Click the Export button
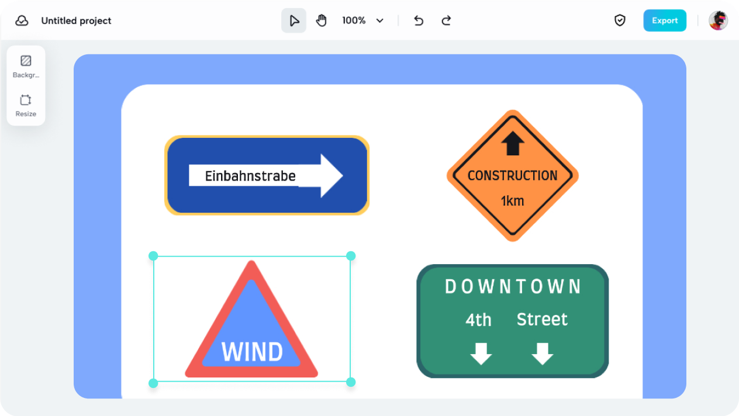Image resolution: width=739 pixels, height=416 pixels. (665, 20)
